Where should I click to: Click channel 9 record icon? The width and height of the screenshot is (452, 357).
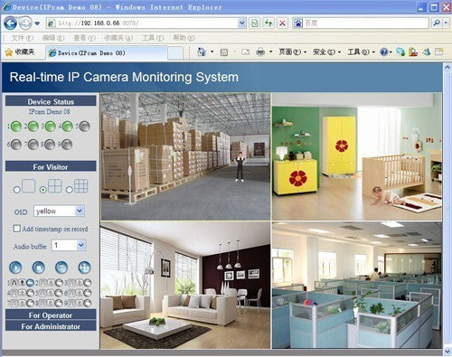88,303
